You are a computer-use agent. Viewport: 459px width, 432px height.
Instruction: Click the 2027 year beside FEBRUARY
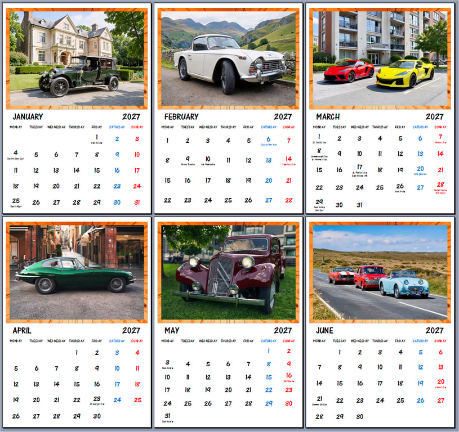click(283, 116)
